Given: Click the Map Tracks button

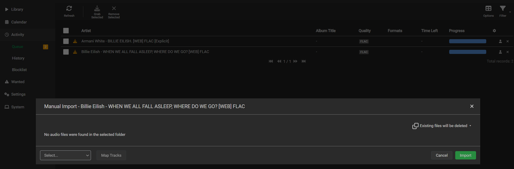Looking at the screenshot, I should (111, 155).
